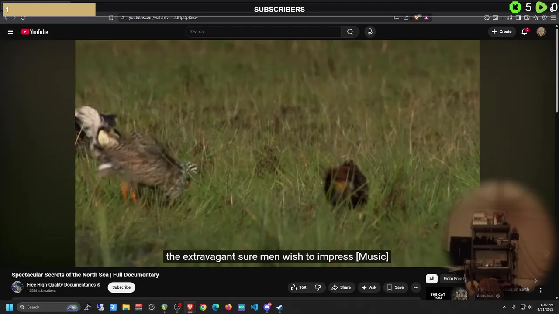This screenshot has width=559, height=314.
Task: Go to the YouTube home logo
Action: [35, 31]
